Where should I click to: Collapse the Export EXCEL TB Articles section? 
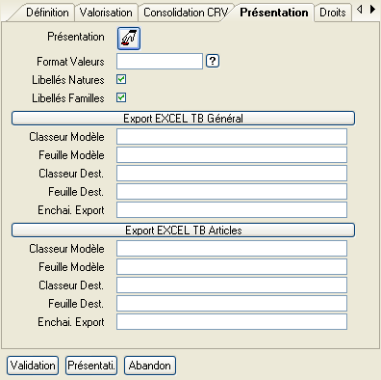pos(183,231)
